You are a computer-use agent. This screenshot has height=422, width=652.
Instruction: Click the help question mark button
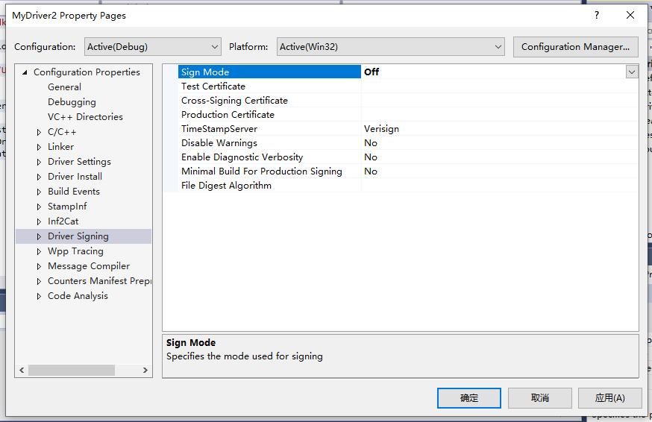(x=597, y=16)
